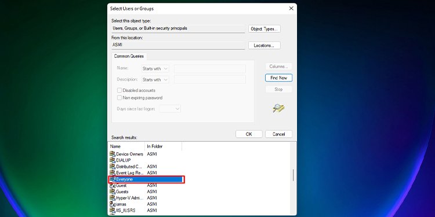
Task: Click the search magnifier animation icon
Action: [278, 108]
